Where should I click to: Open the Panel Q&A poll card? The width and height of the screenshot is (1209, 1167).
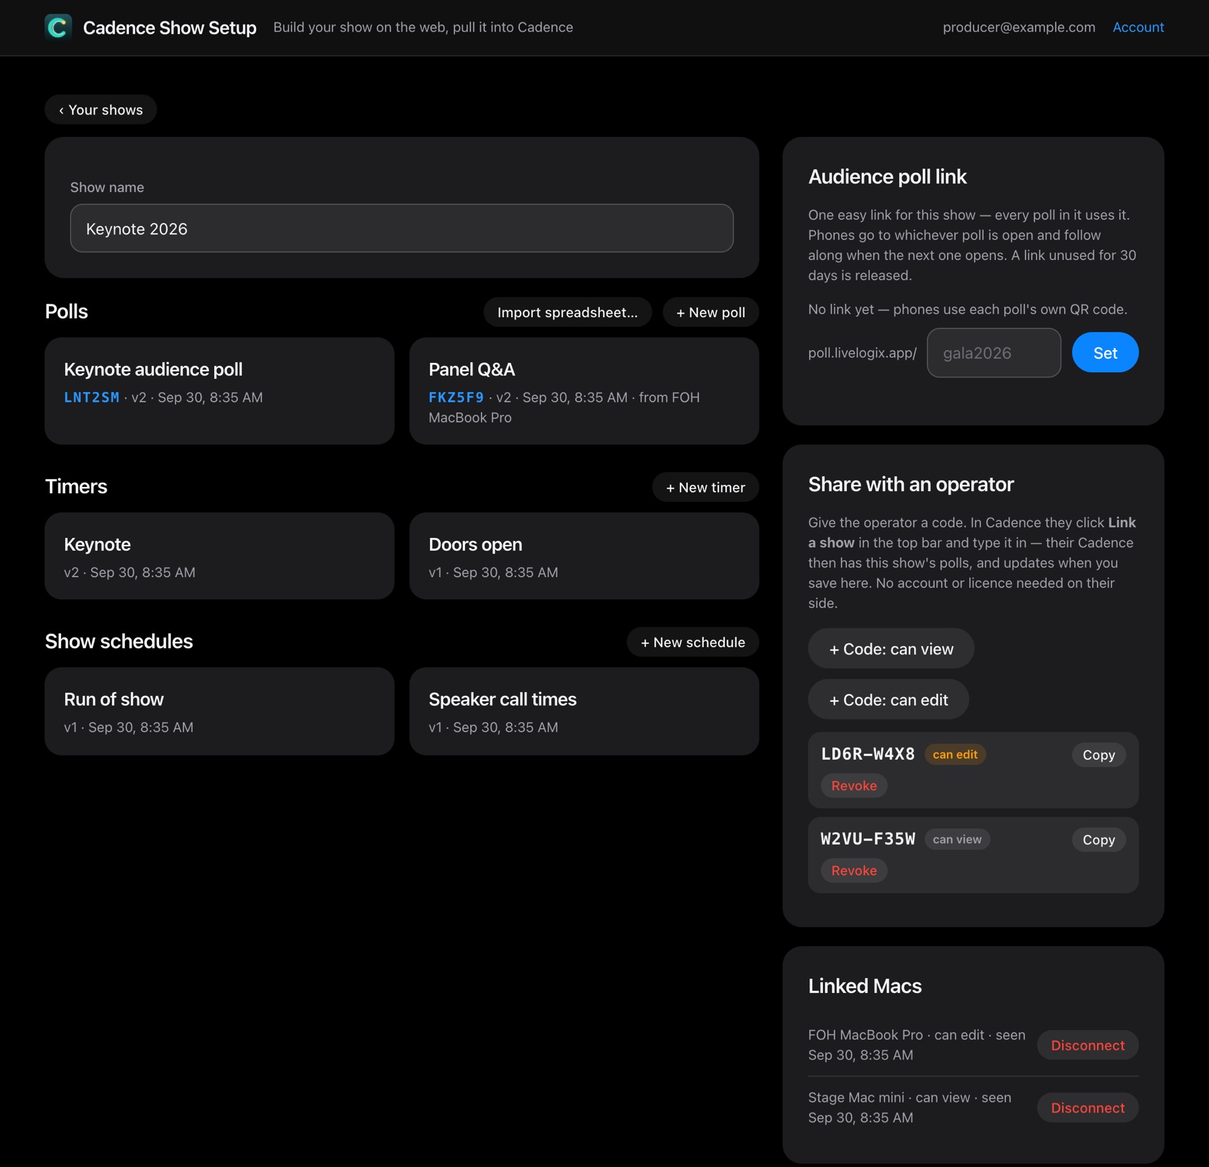pos(584,390)
